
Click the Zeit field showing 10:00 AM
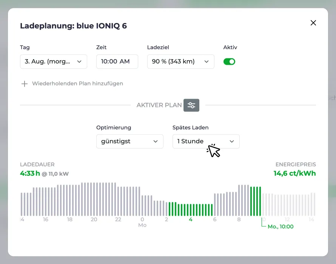[x=117, y=61]
